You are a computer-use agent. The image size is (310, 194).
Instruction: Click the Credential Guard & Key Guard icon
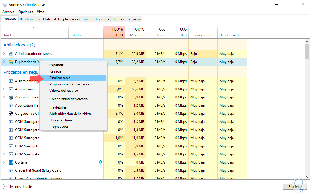click(x=11, y=170)
